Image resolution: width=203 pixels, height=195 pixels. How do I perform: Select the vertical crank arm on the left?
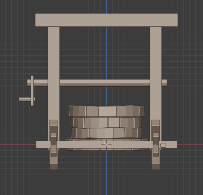[32, 91]
